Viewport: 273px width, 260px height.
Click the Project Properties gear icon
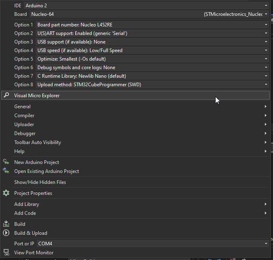[x=6, y=193]
